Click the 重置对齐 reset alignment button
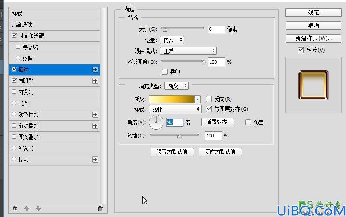 218,122
